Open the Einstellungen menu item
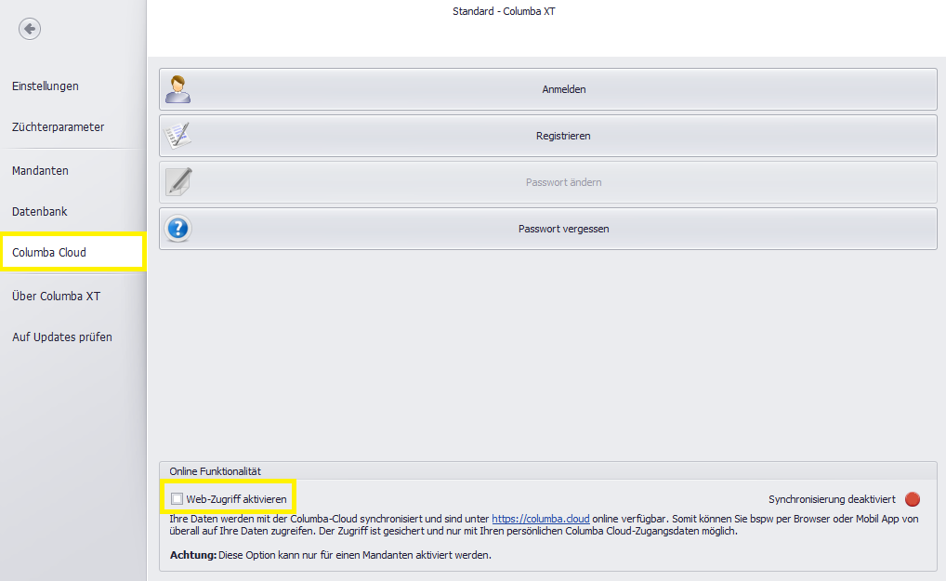Viewport: 946px width, 581px height. (x=46, y=86)
